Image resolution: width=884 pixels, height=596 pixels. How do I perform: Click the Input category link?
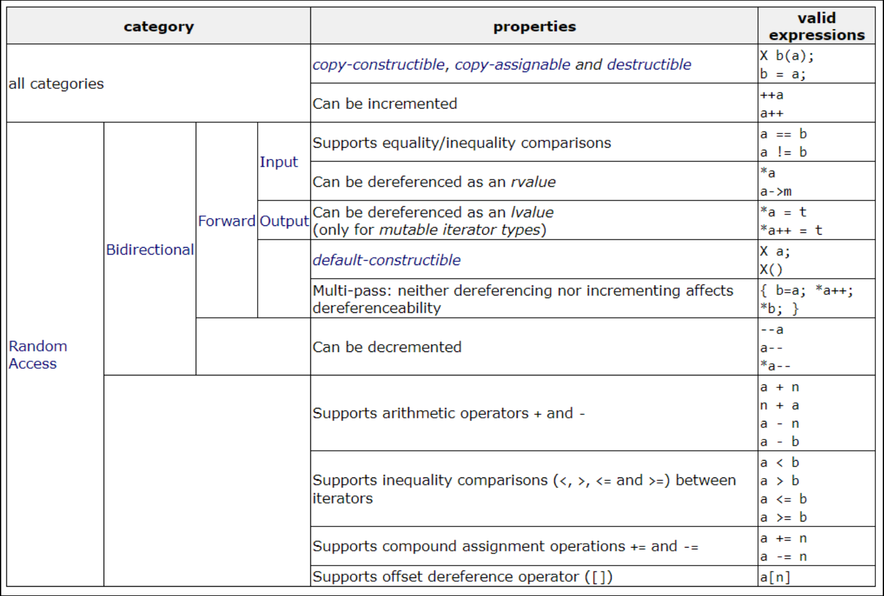click(279, 162)
